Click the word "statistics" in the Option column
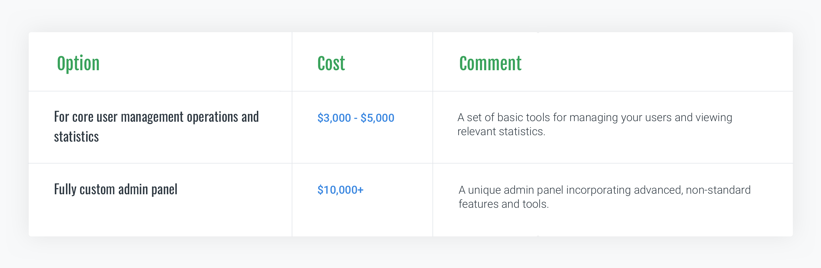 pyautogui.click(x=76, y=137)
